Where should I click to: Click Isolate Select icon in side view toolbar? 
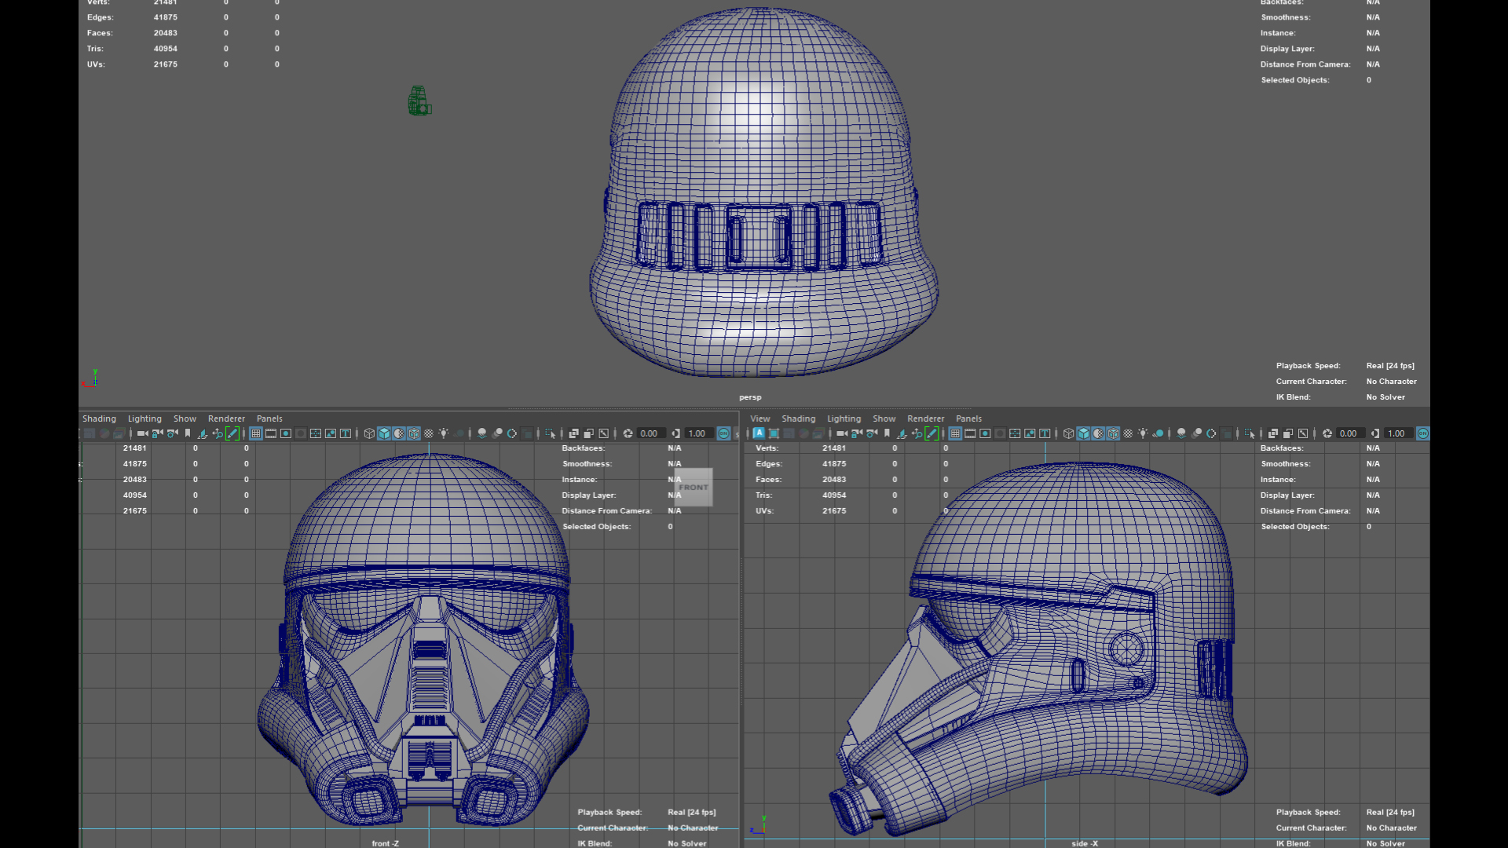coord(1249,433)
